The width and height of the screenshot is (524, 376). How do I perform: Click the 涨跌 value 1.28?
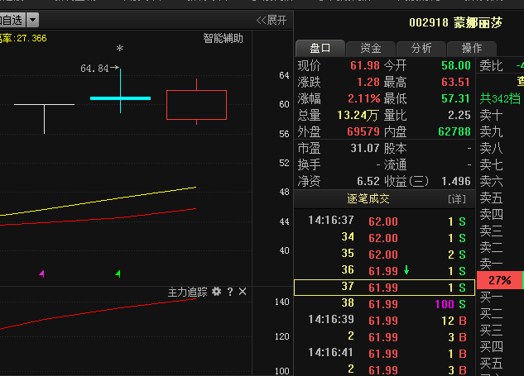(x=368, y=82)
